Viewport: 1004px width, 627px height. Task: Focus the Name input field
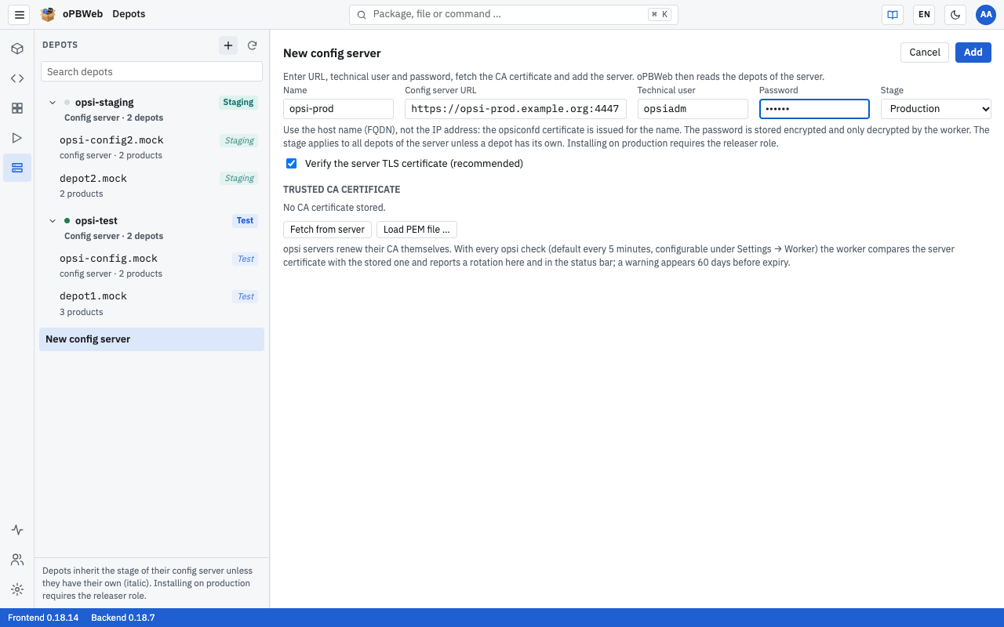click(x=338, y=109)
